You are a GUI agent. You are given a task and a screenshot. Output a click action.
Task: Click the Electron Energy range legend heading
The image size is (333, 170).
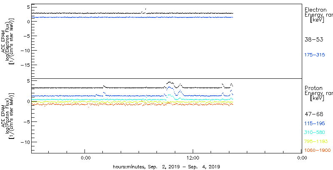(x=319, y=15)
